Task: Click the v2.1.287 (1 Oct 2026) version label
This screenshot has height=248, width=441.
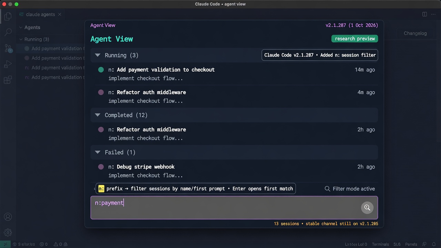Action: 352,25
